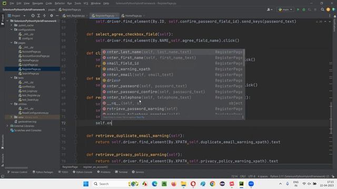Choose enter_first_name completion suggestion

[172, 58]
